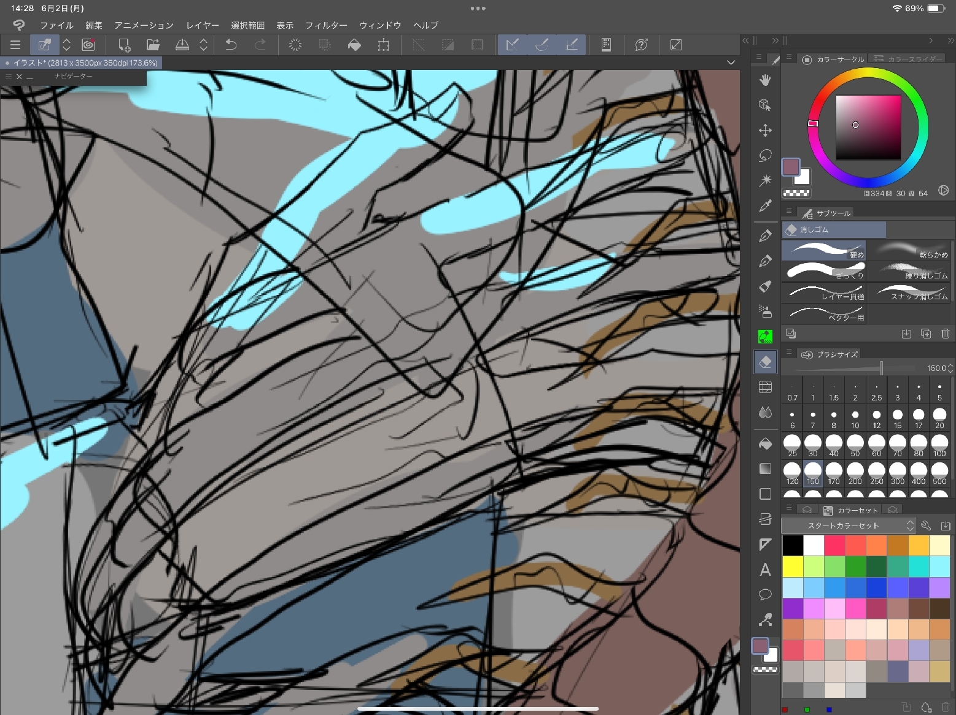Click the Save icon in the toolbar
Image resolution: width=956 pixels, height=715 pixels.
[x=182, y=45]
